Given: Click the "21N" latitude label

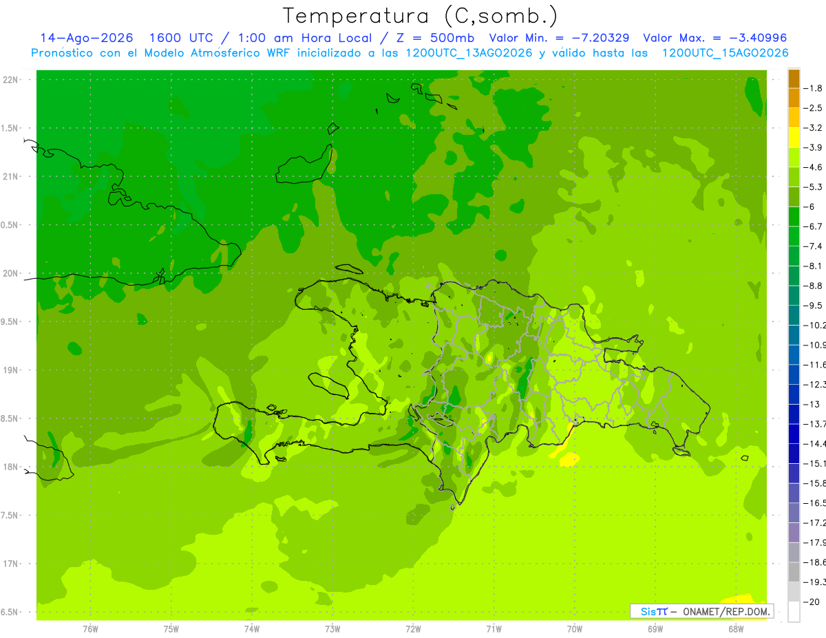Looking at the screenshot, I should tap(11, 176).
